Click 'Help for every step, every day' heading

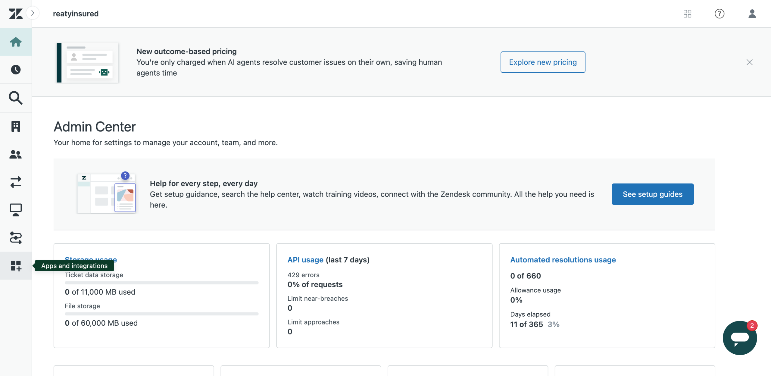[x=204, y=183]
